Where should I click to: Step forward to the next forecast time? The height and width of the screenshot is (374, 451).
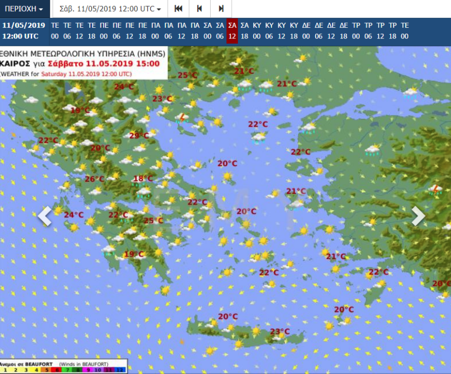pos(220,8)
